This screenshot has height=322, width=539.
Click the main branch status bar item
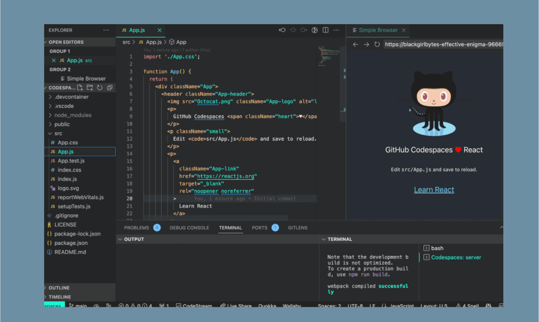tap(78, 305)
